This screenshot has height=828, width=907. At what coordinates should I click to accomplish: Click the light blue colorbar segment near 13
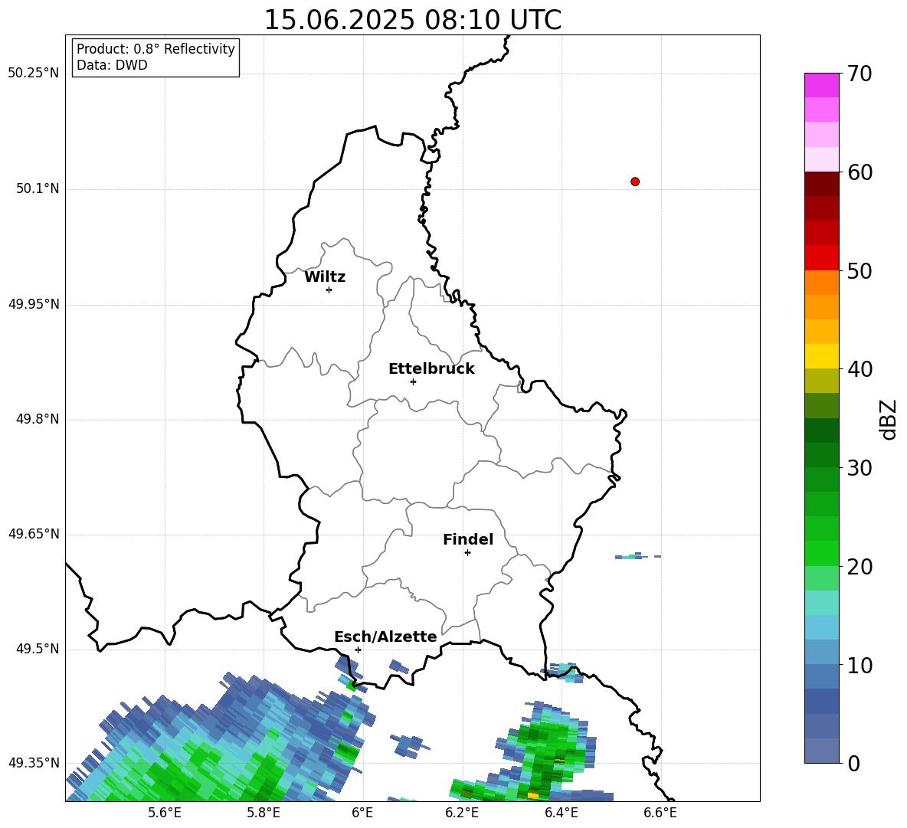pos(821,627)
